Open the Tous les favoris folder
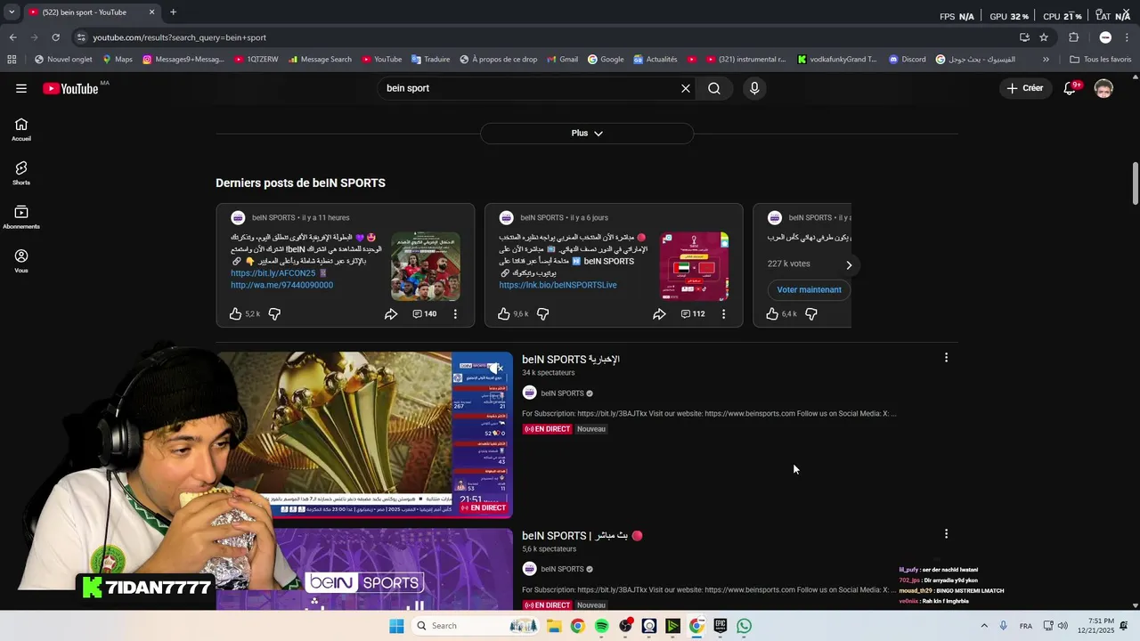Screen dimensions: 1140x641 (x=1100, y=60)
